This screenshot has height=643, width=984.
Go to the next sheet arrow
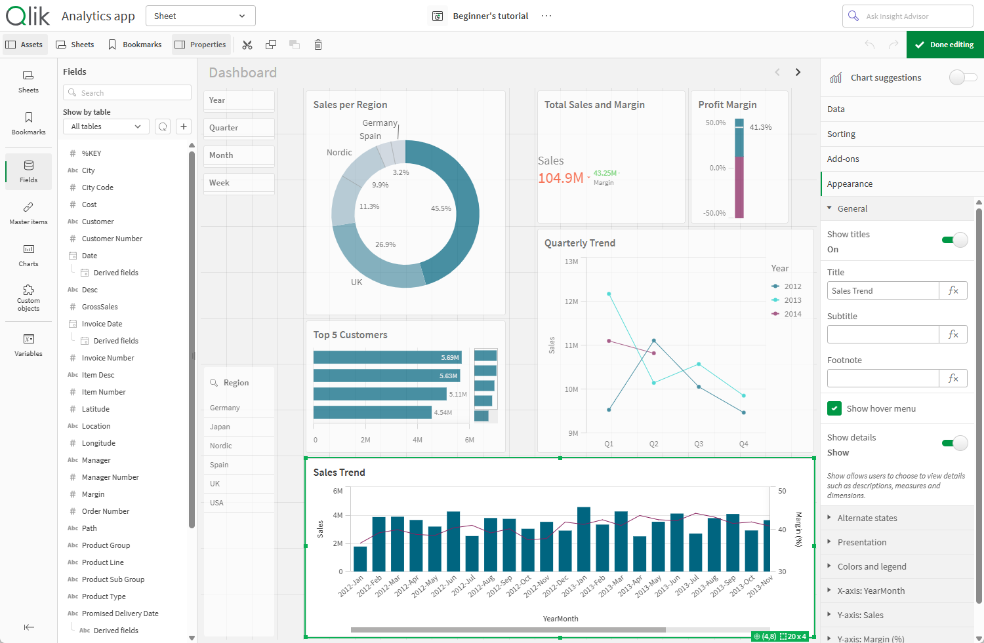[x=798, y=72]
